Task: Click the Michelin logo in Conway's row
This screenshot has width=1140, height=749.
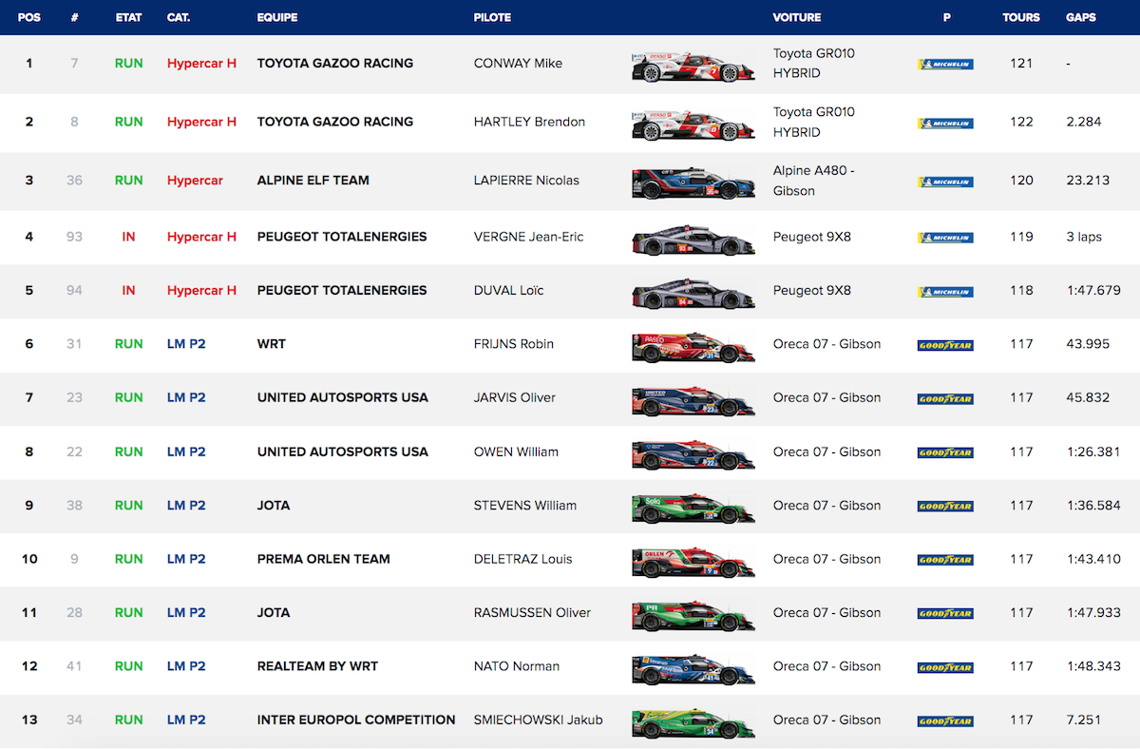Action: pos(944,65)
